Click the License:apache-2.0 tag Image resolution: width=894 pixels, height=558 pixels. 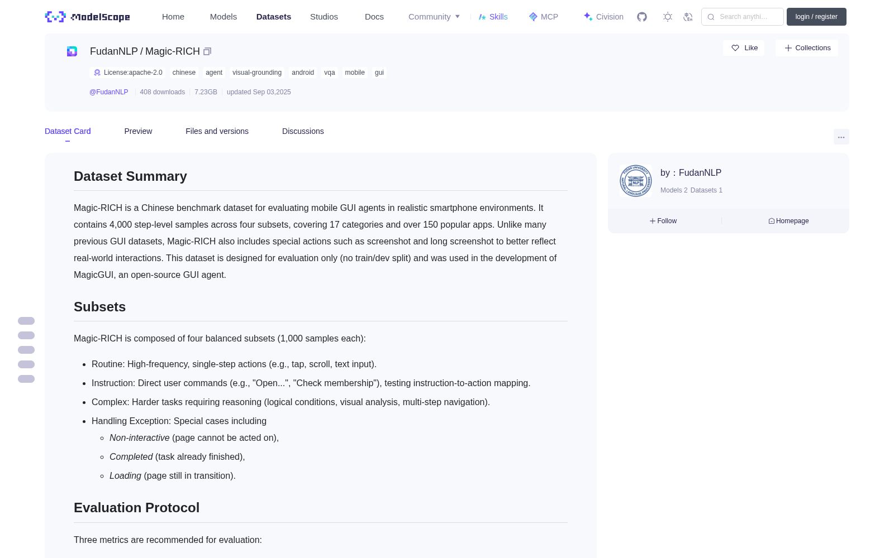128,73
